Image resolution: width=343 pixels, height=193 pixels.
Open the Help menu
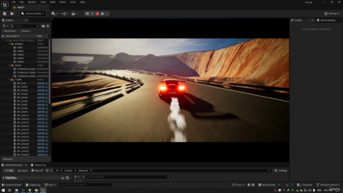coord(82,2)
